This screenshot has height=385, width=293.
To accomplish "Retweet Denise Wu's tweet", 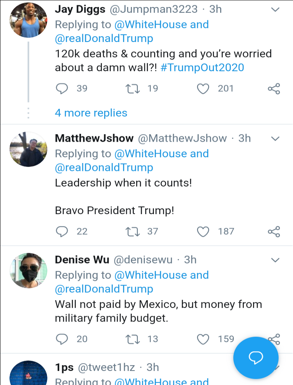I will point(133,339).
